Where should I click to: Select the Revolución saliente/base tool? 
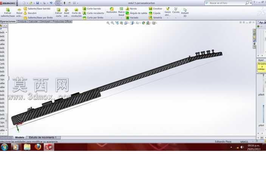(19, 12)
